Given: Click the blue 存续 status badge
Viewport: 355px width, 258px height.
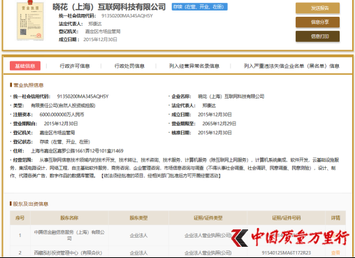Looking at the screenshot, I should [200, 7].
